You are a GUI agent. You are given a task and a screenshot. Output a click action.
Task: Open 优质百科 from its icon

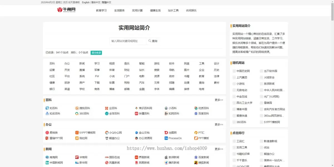pyautogui.click(x=196, y=108)
